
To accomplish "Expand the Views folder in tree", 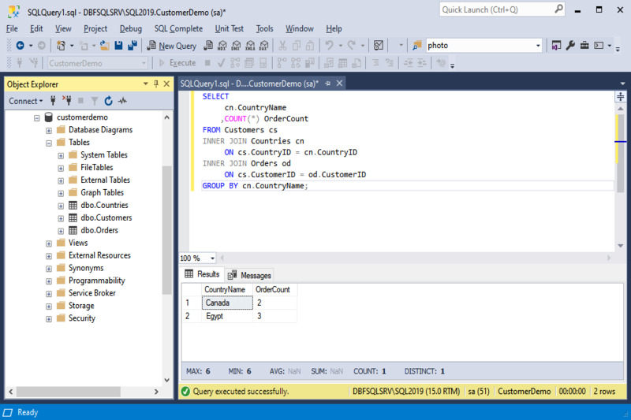I will (49, 243).
